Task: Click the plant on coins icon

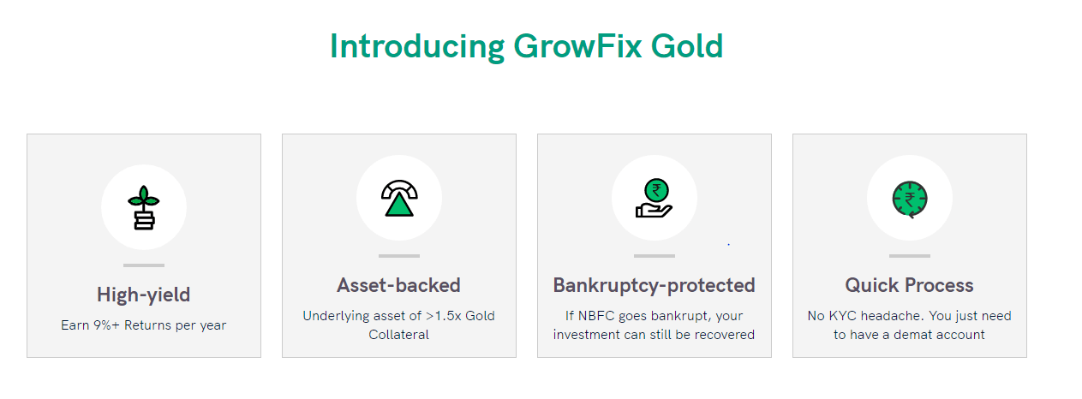Action: 143,208
